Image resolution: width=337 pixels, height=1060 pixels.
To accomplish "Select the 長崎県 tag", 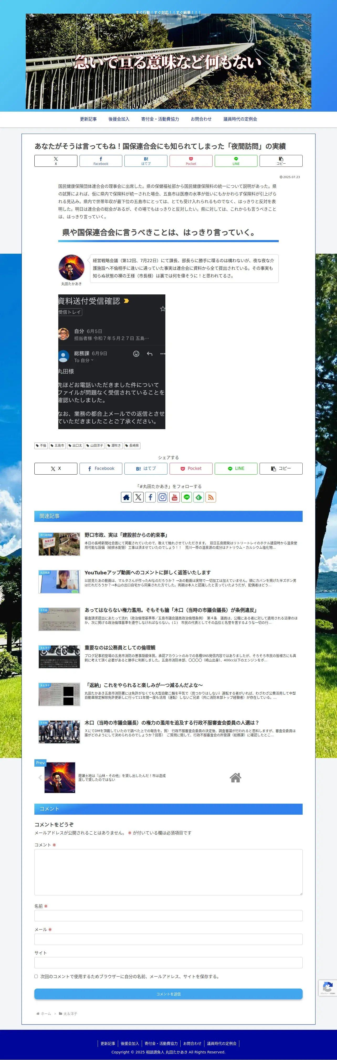I will pyautogui.click(x=132, y=445).
